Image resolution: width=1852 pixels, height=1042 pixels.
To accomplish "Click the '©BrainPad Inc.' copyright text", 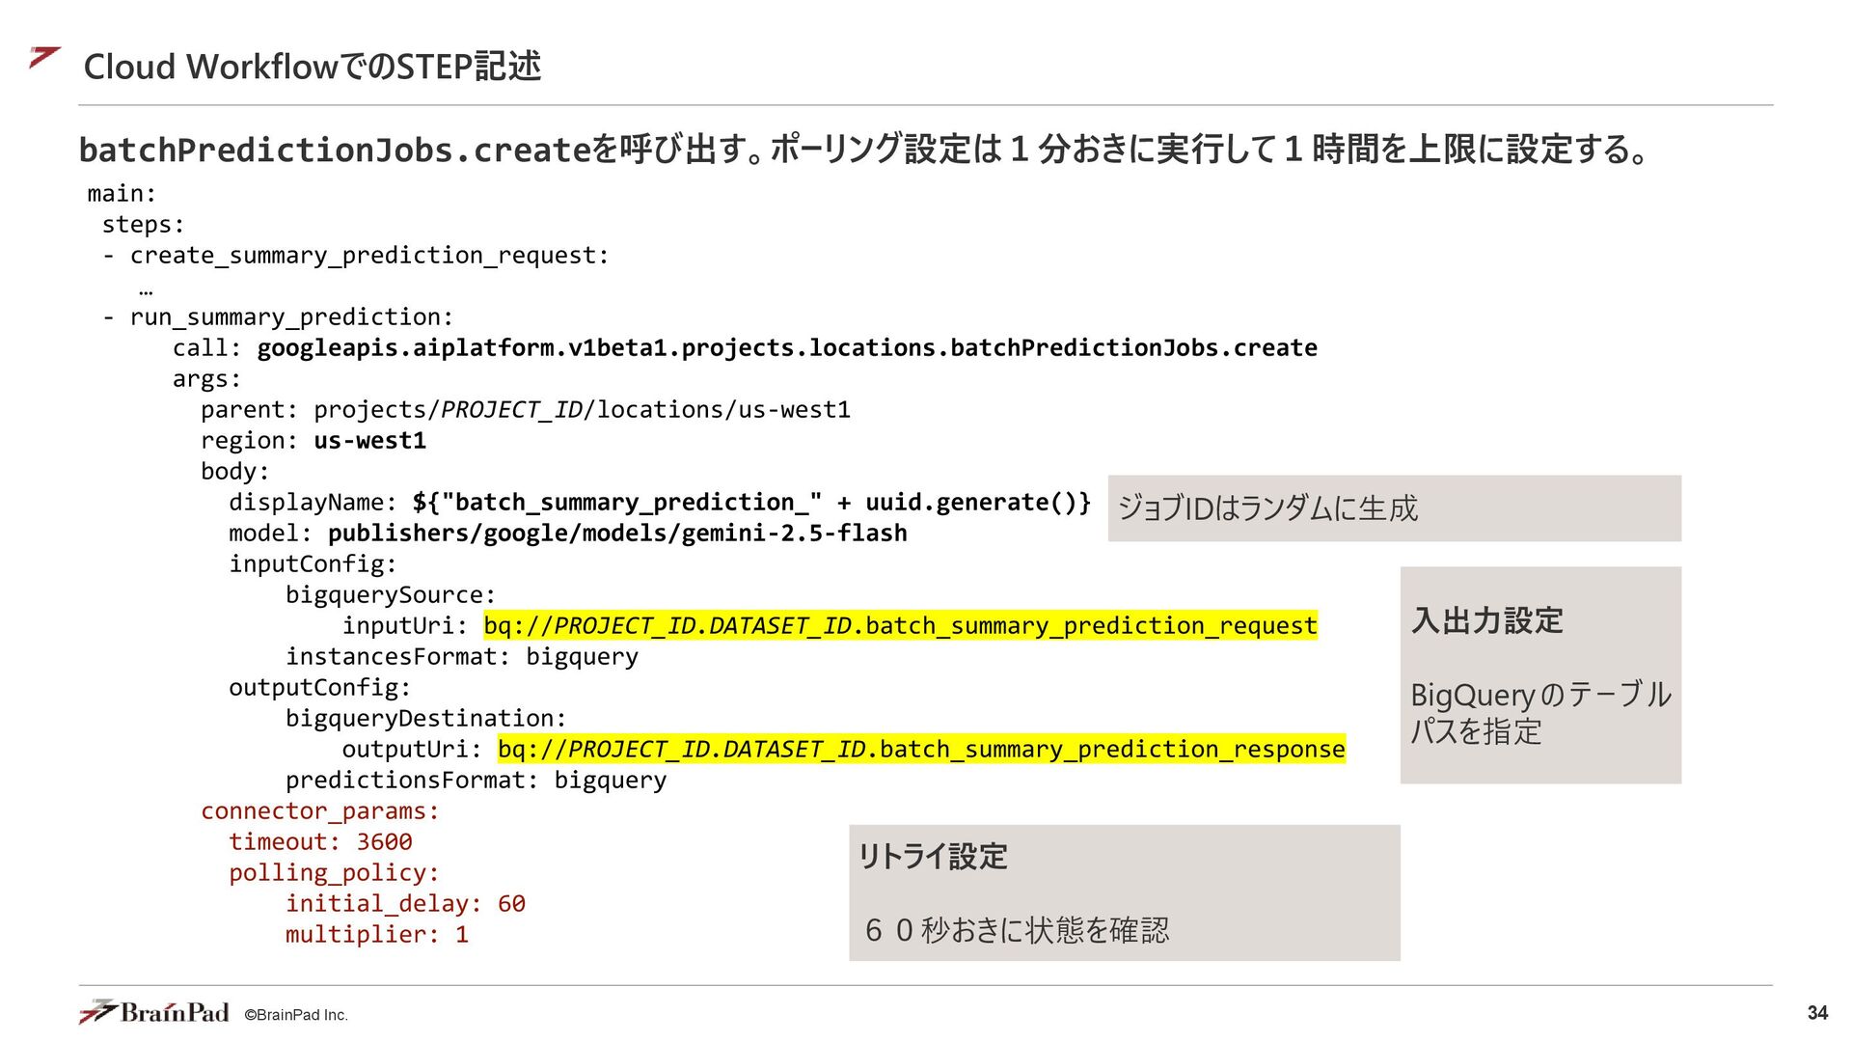I will pyautogui.click(x=296, y=1015).
